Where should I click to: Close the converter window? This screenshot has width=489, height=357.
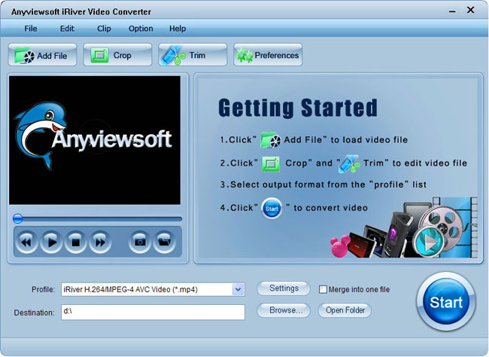point(471,10)
